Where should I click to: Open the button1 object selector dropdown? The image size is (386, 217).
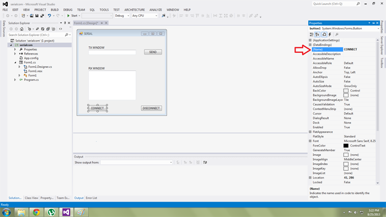point(378,29)
